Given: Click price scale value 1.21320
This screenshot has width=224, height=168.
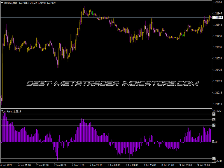Looking at the screenshot, I should pyautogui.click(x=218, y=81).
